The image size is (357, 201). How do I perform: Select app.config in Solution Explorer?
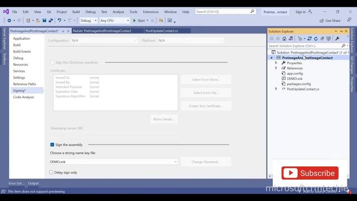click(295, 73)
